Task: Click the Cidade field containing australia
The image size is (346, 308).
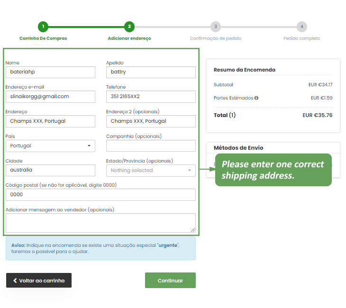Action: (x=50, y=170)
